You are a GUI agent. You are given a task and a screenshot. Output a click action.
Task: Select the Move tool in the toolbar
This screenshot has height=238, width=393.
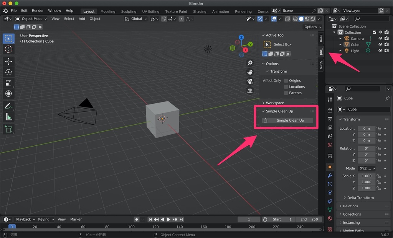tap(8, 62)
